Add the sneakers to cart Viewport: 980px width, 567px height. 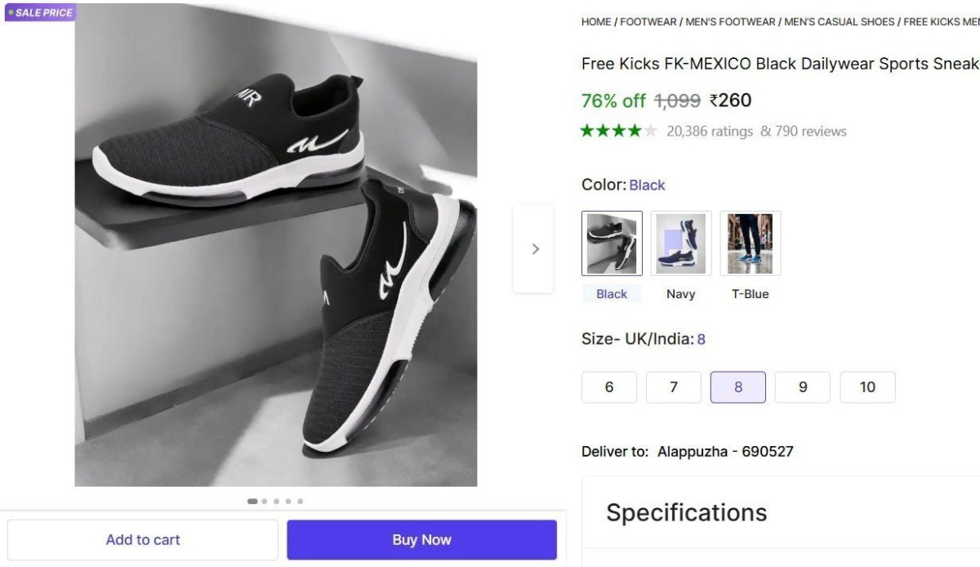143,539
